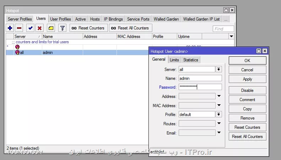The image size is (281, 160).
Task: Disable selected user with red X icon
Action: 39,28
